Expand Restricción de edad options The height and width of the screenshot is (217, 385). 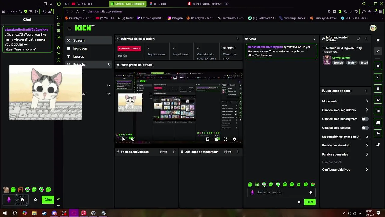pyautogui.click(x=367, y=145)
